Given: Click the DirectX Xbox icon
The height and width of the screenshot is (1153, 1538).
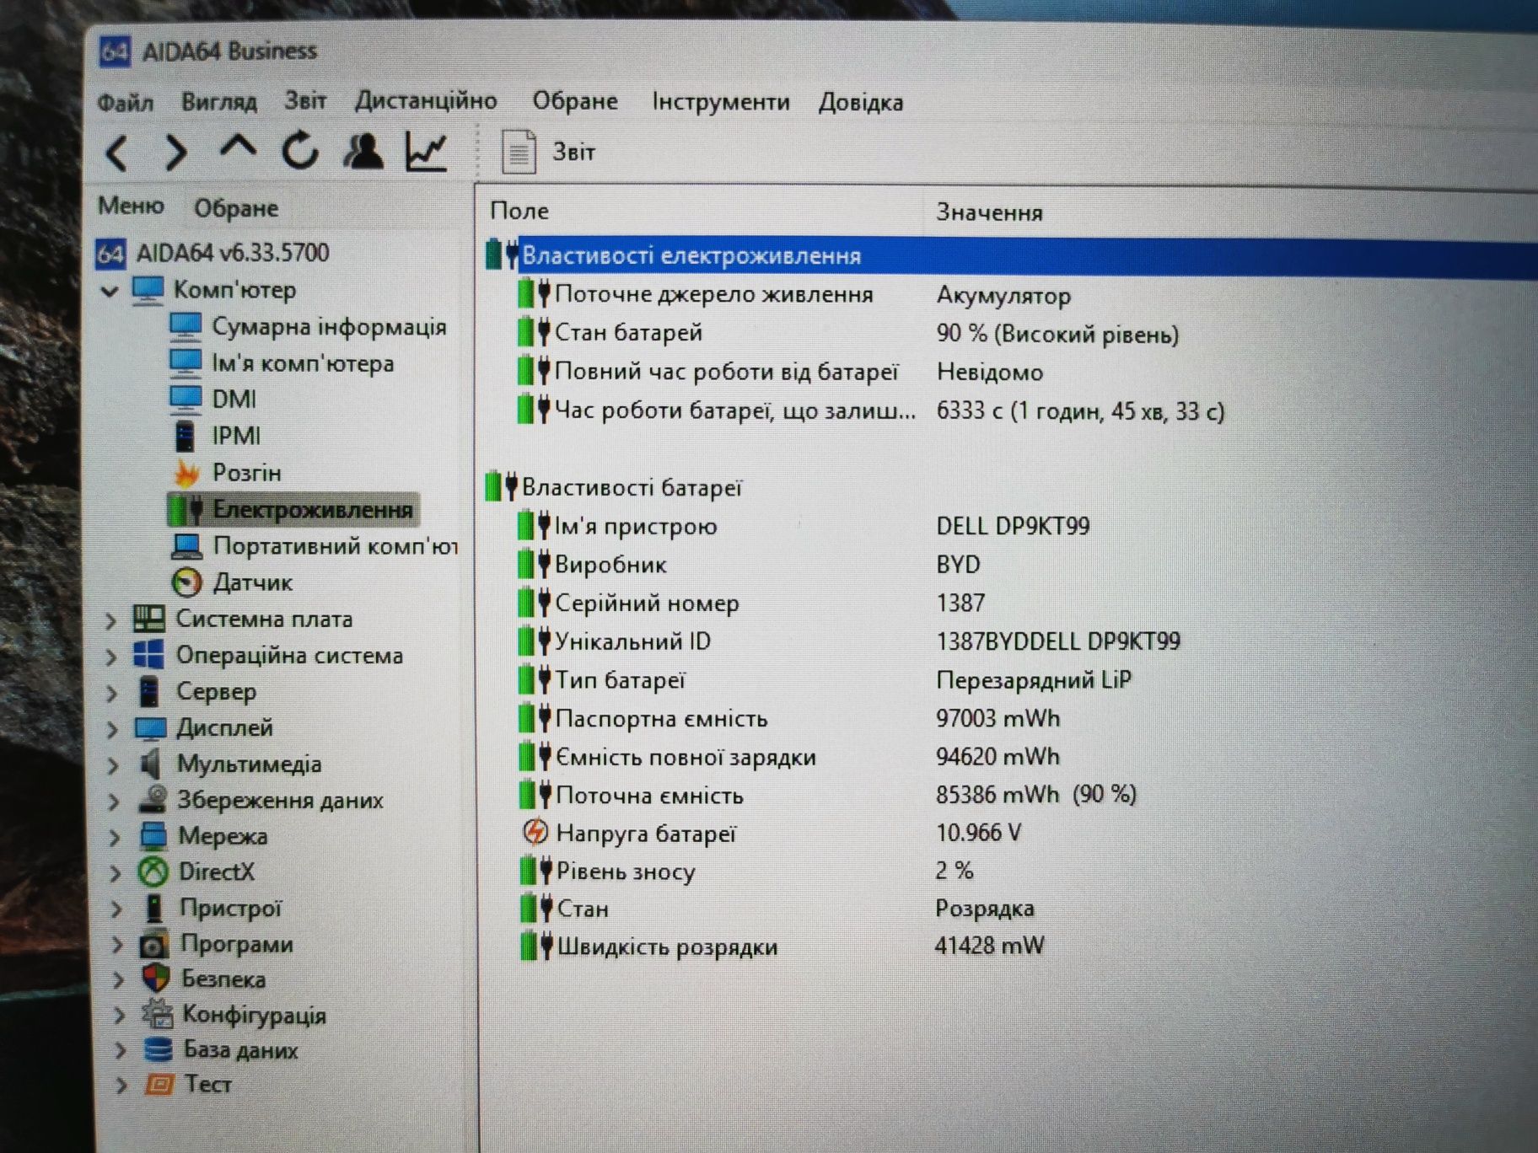Looking at the screenshot, I should pos(153,872).
